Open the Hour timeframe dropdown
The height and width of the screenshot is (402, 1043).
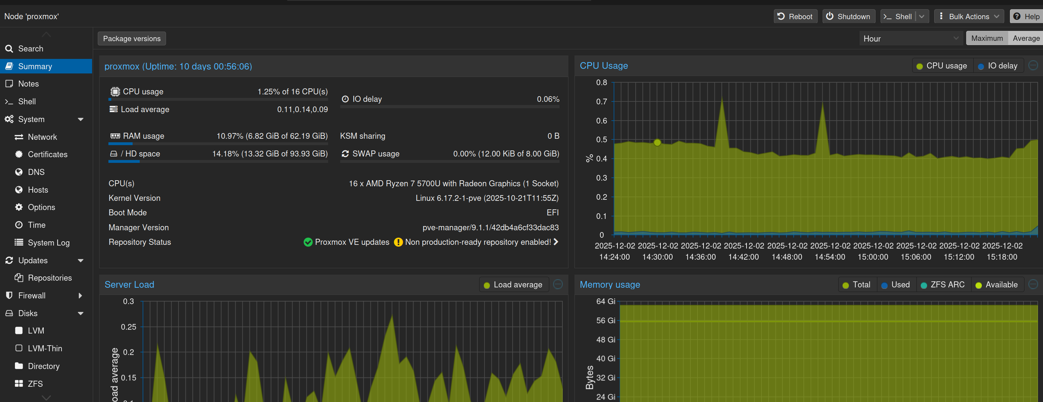pyautogui.click(x=910, y=38)
